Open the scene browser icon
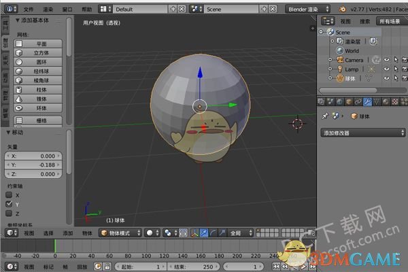Viewport: 408px width, 272px height. click(197, 9)
